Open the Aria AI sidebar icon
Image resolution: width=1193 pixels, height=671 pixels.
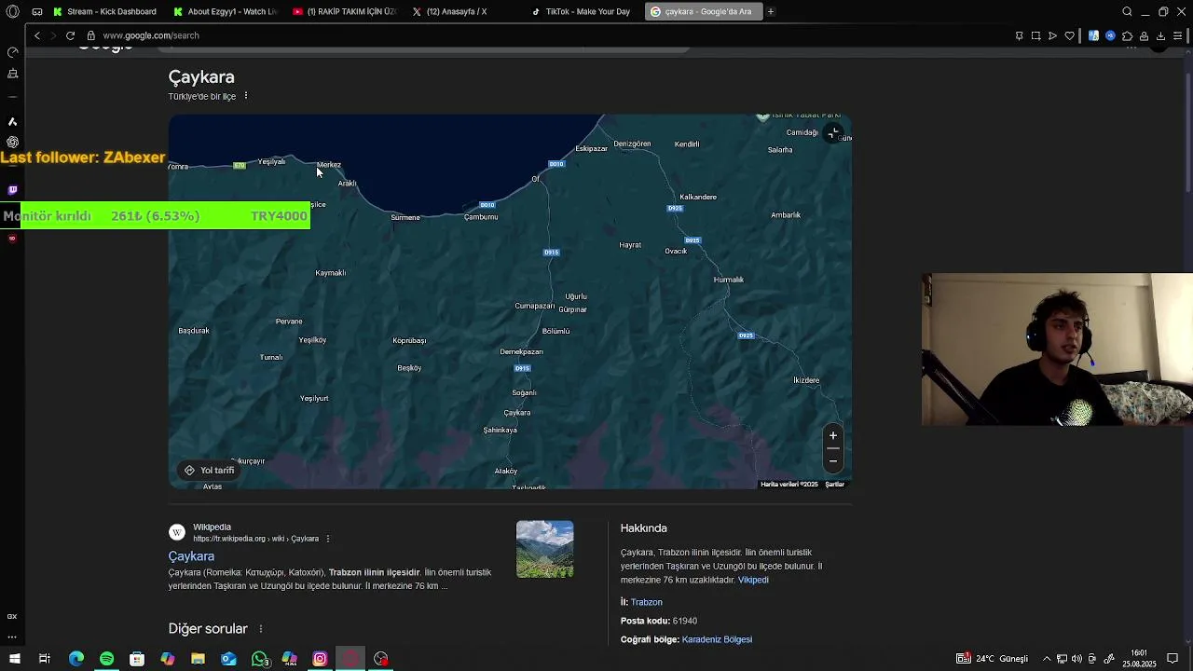click(x=13, y=122)
